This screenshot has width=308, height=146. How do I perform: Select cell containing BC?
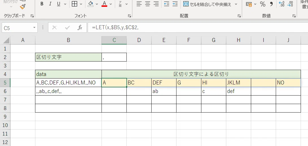tap(139, 83)
